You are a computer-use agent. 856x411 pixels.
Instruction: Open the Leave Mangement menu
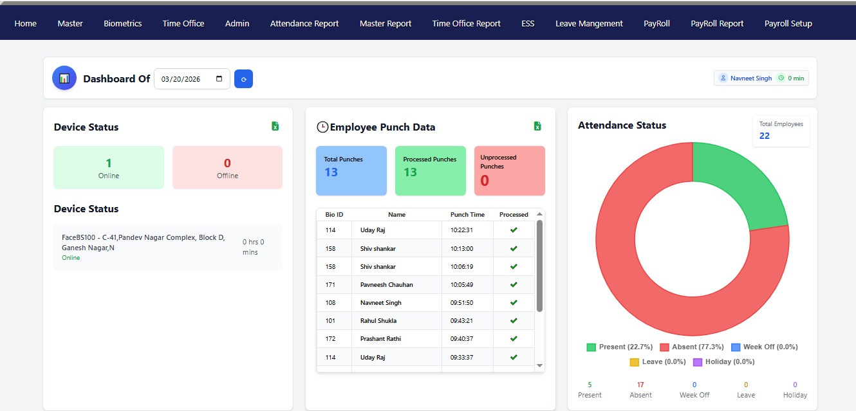pos(589,24)
